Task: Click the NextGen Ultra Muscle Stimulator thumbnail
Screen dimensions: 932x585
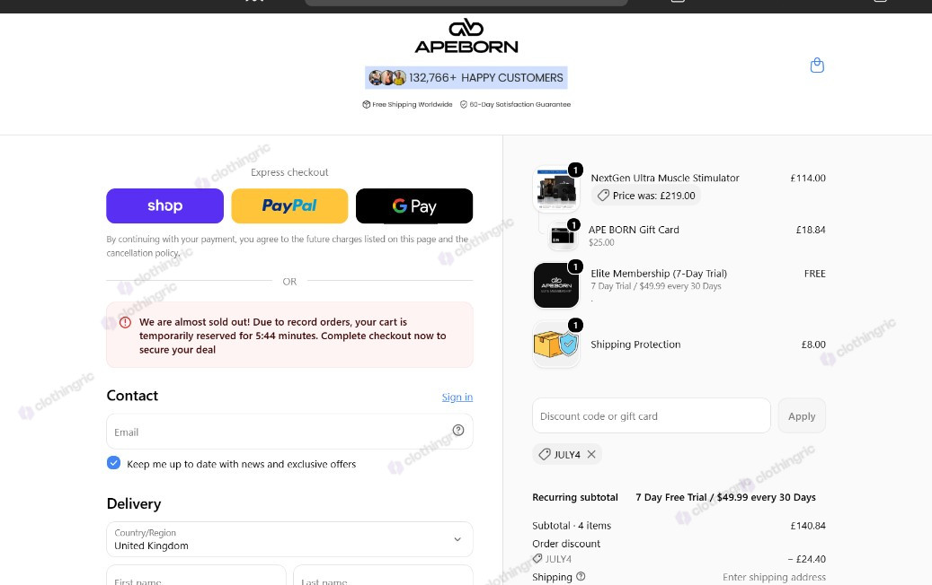Action: point(556,189)
